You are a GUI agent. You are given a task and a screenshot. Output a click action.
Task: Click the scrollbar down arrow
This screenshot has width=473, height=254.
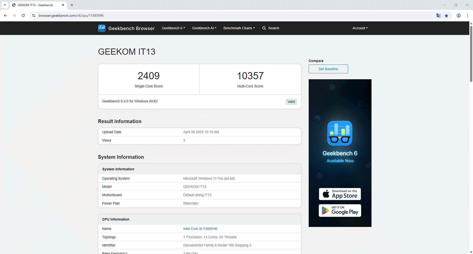[471, 252]
